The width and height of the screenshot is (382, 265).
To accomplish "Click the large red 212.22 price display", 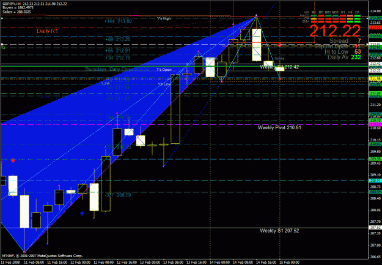I will [x=335, y=31].
